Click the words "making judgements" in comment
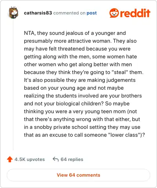The height and width of the screenshot is (188, 157). 111,80
